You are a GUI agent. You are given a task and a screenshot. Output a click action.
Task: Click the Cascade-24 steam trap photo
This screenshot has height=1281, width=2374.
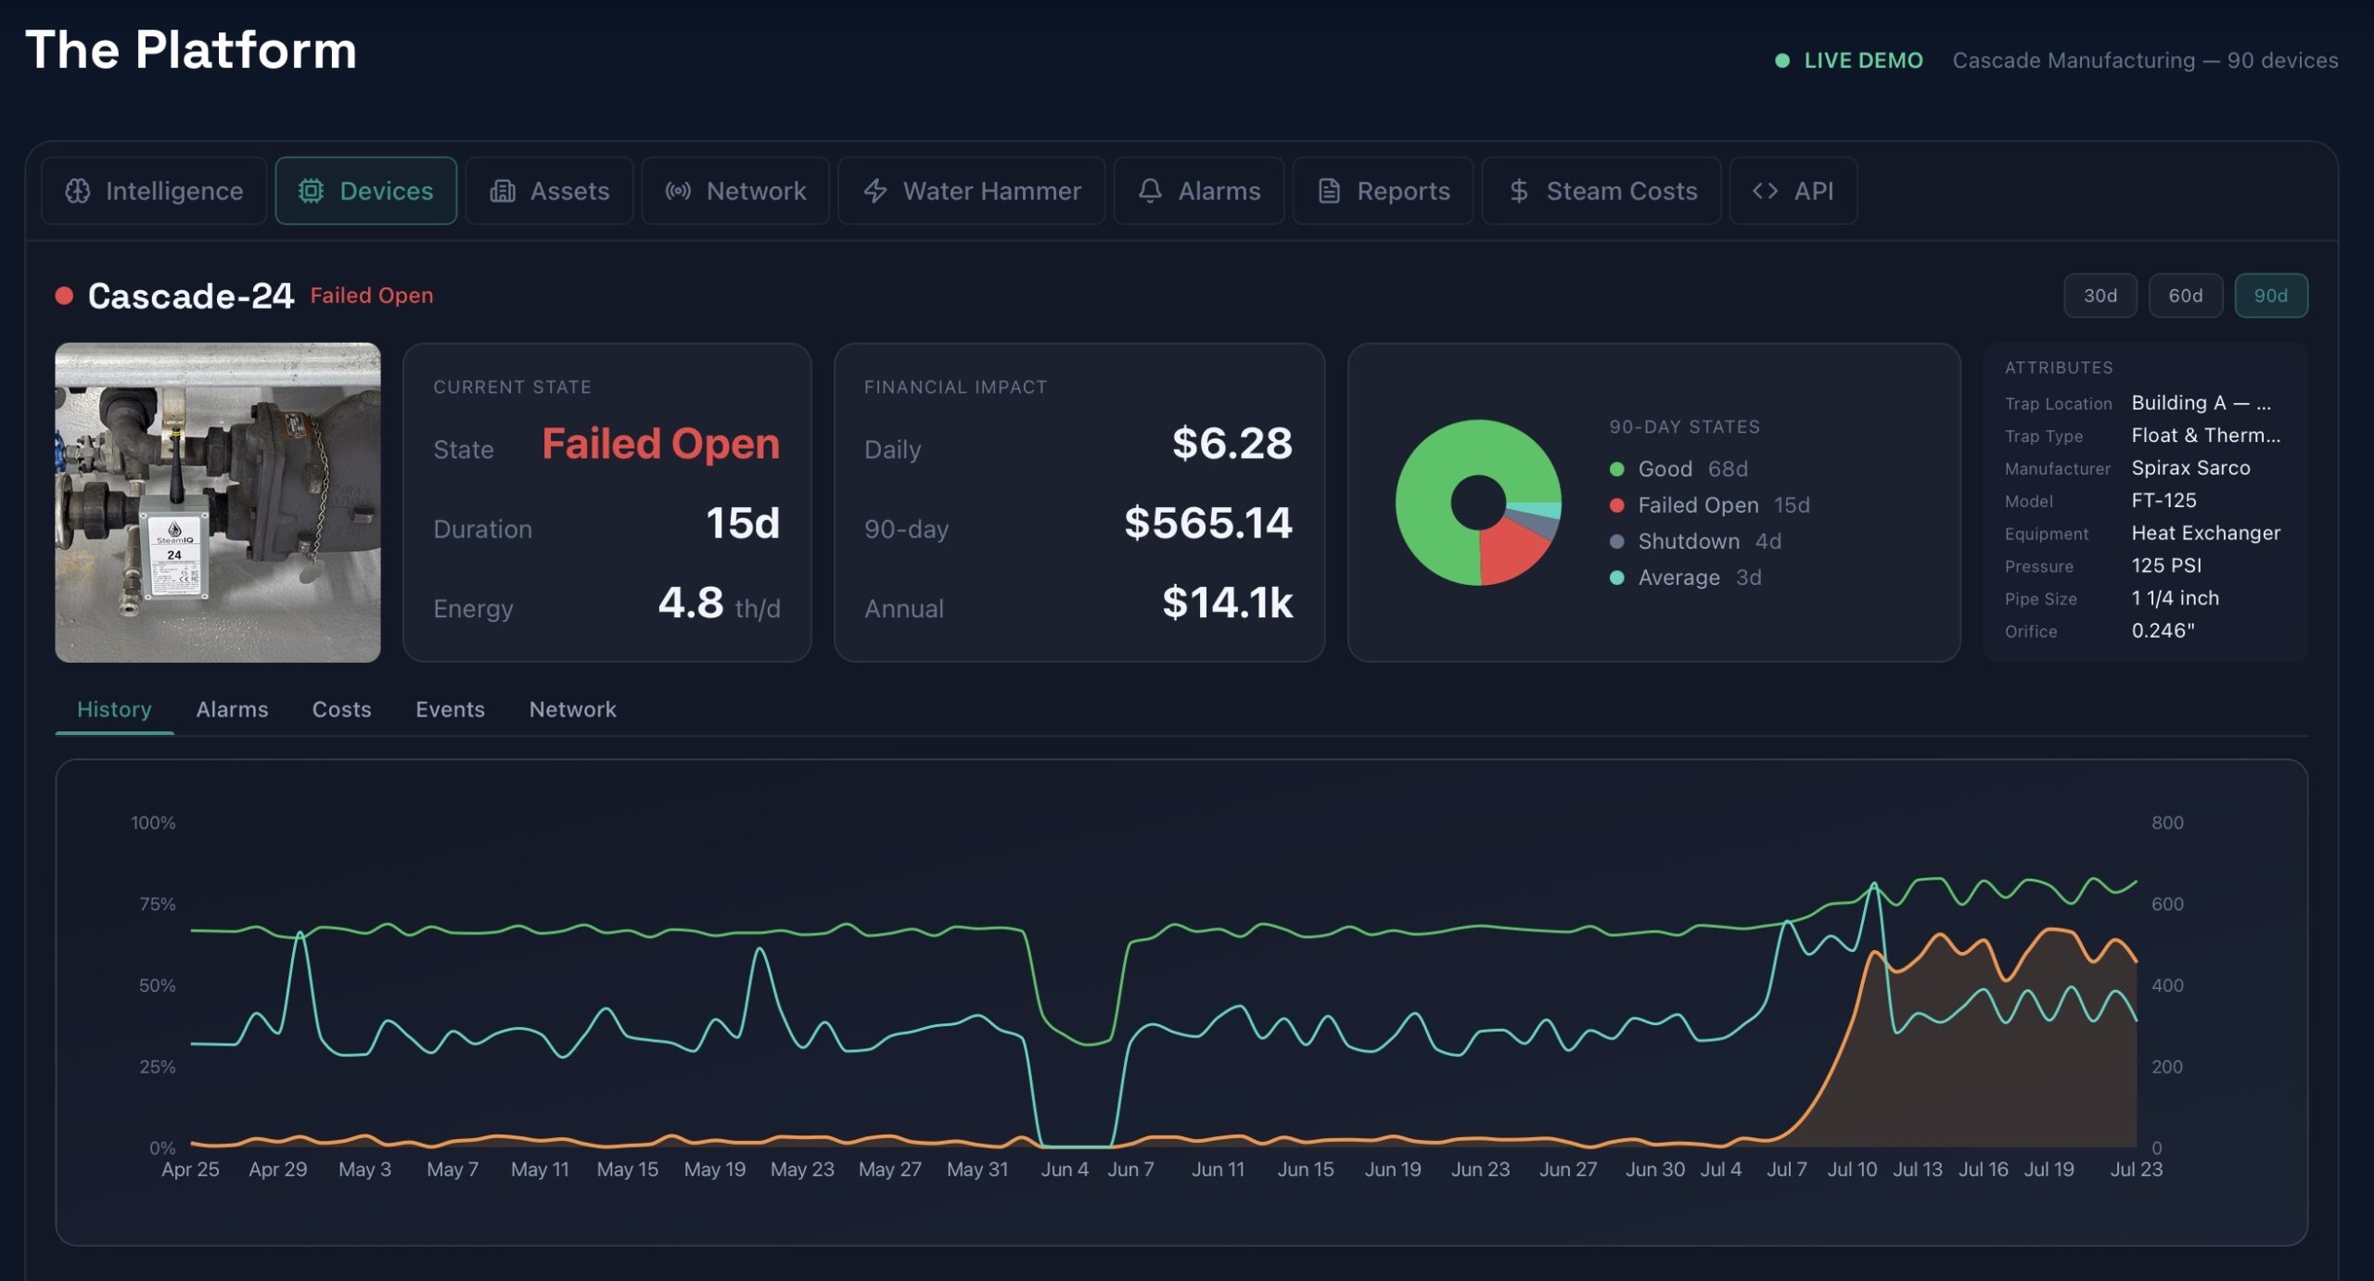point(218,502)
